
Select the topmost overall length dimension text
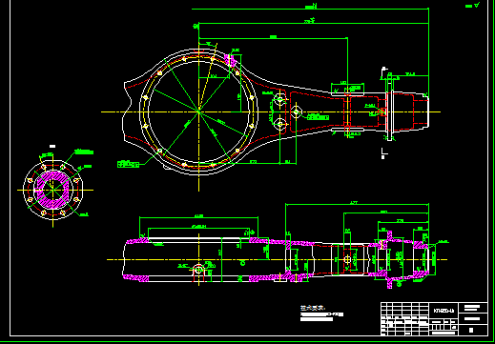311,7
